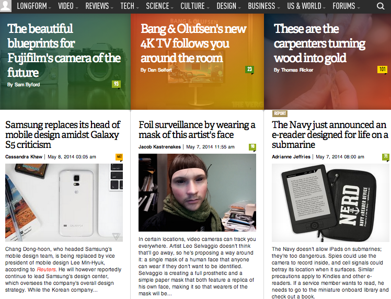Click the user profile avatar icon

point(5,6)
